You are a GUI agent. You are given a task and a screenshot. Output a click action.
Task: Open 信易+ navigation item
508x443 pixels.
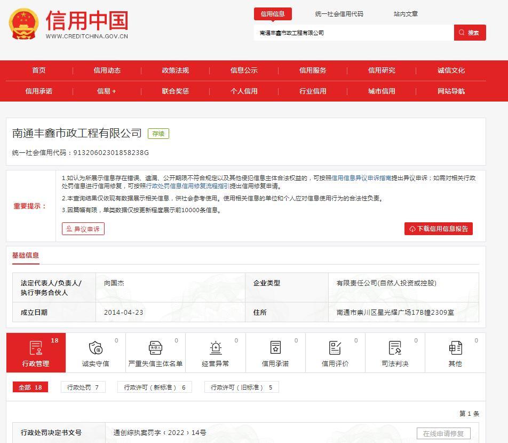click(107, 91)
